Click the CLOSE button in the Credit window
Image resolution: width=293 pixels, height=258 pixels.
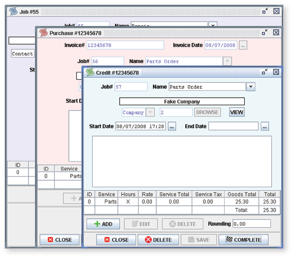tap(116, 240)
